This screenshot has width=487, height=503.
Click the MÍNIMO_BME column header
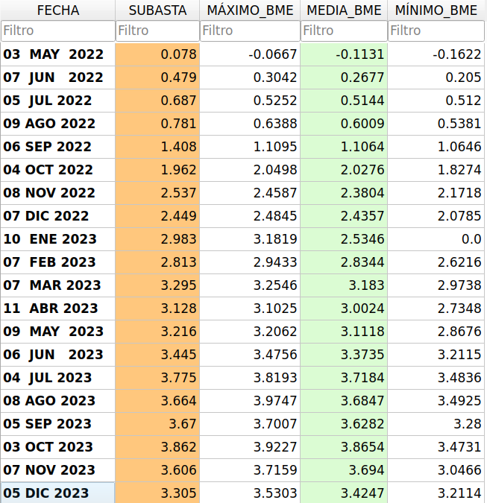pyautogui.click(x=437, y=10)
